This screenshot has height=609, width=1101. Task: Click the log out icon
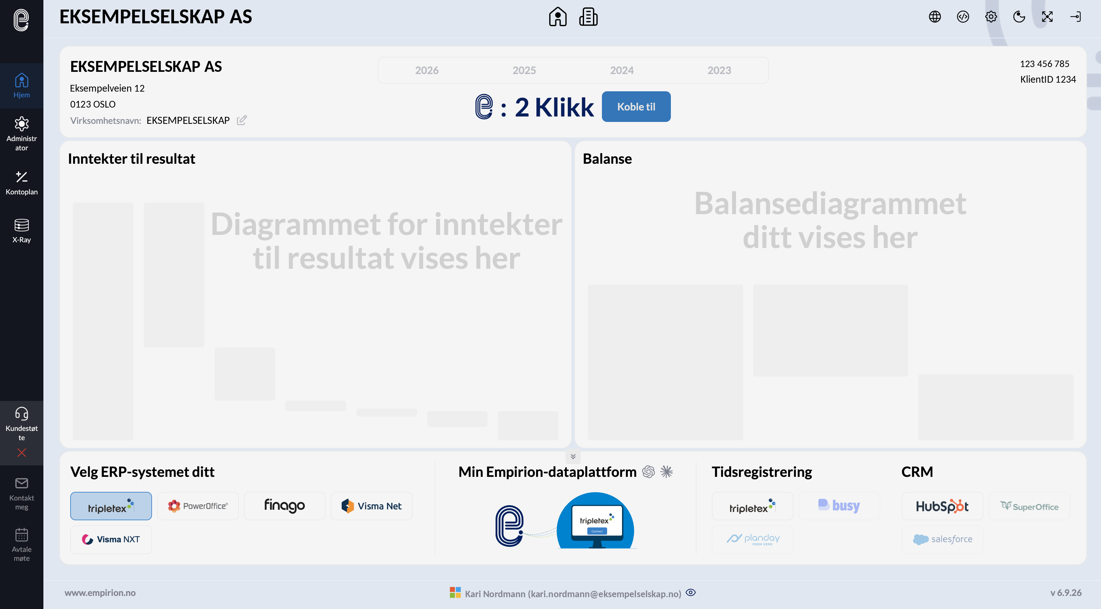pos(1075,17)
